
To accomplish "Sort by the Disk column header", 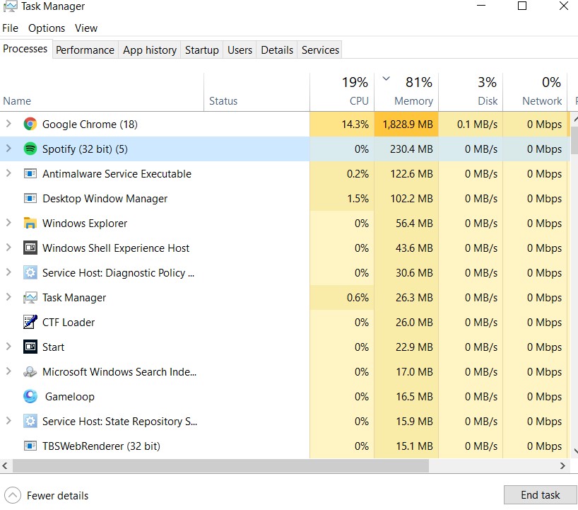I will 471,92.
